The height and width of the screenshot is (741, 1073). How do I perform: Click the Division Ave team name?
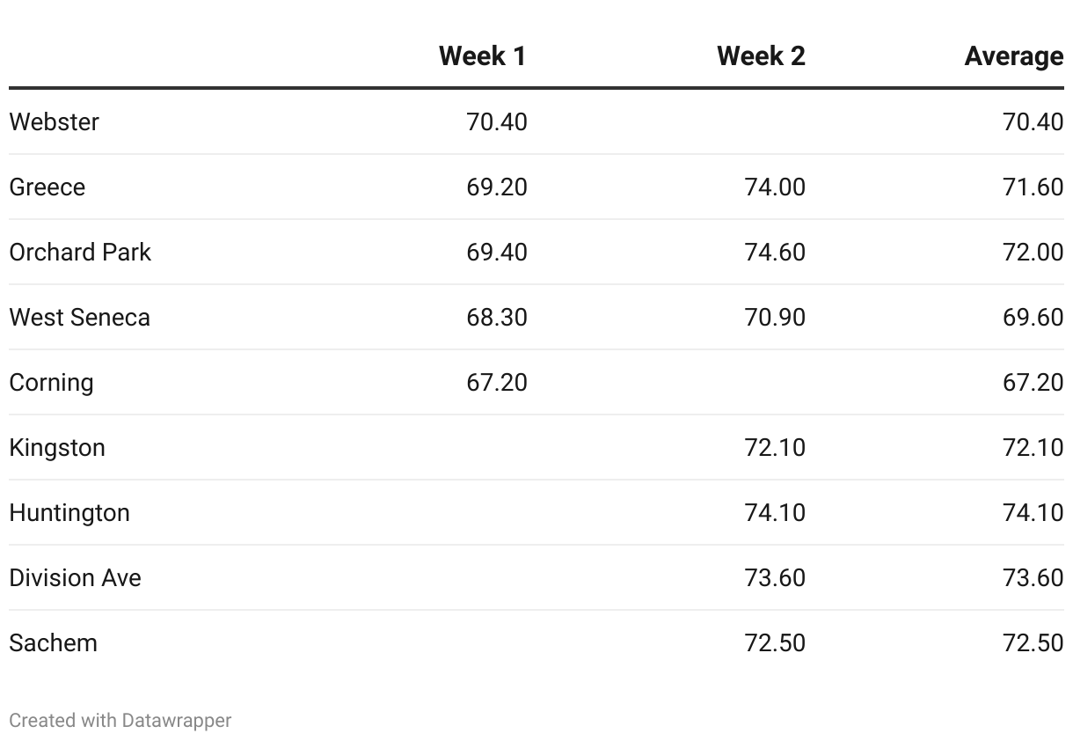pos(75,577)
